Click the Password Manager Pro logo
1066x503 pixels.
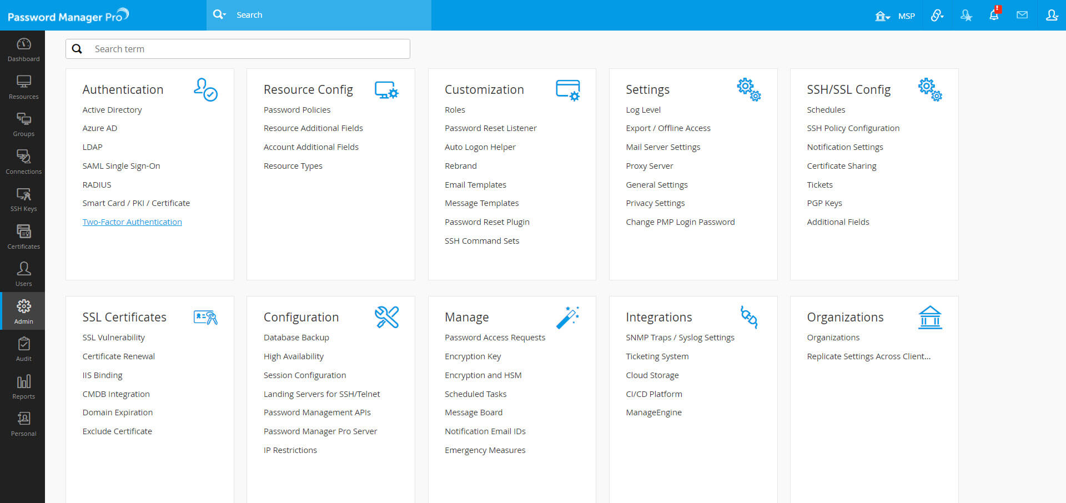[x=68, y=16]
